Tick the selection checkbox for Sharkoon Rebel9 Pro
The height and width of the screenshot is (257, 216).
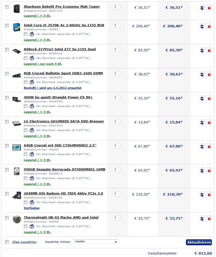coord(7,7)
